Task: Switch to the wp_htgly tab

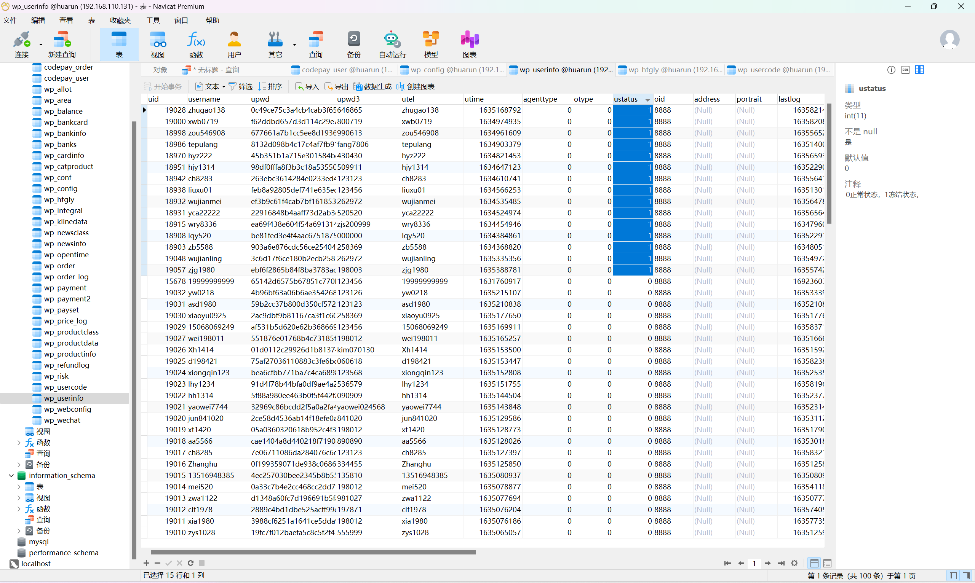Action: [670, 70]
